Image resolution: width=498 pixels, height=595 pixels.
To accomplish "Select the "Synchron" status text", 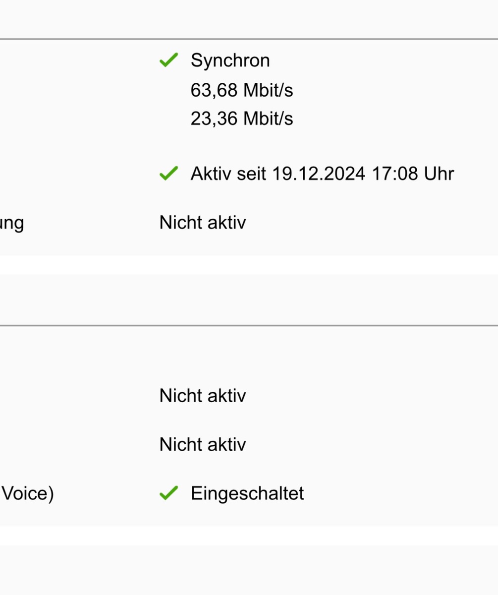I will (x=230, y=60).
